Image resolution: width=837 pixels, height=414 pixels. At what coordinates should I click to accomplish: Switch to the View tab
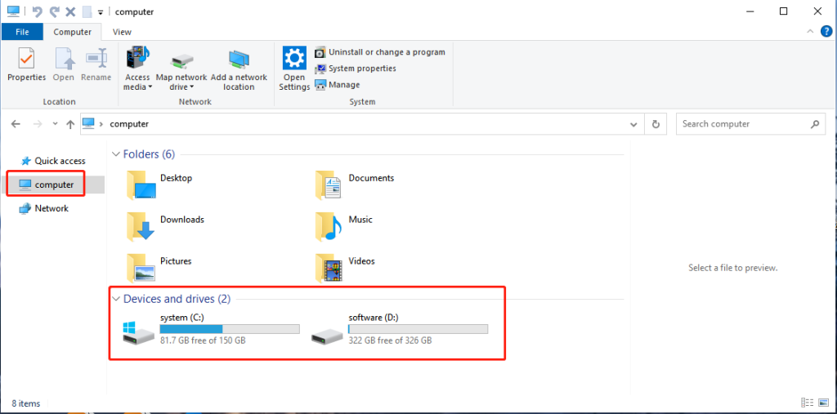click(x=122, y=32)
